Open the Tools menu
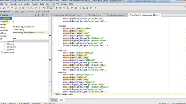The image size is (186, 104). click(52, 4)
